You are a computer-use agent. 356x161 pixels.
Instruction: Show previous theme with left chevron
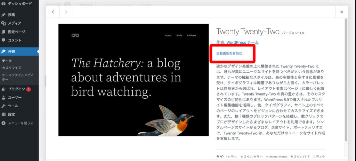(x=53, y=12)
